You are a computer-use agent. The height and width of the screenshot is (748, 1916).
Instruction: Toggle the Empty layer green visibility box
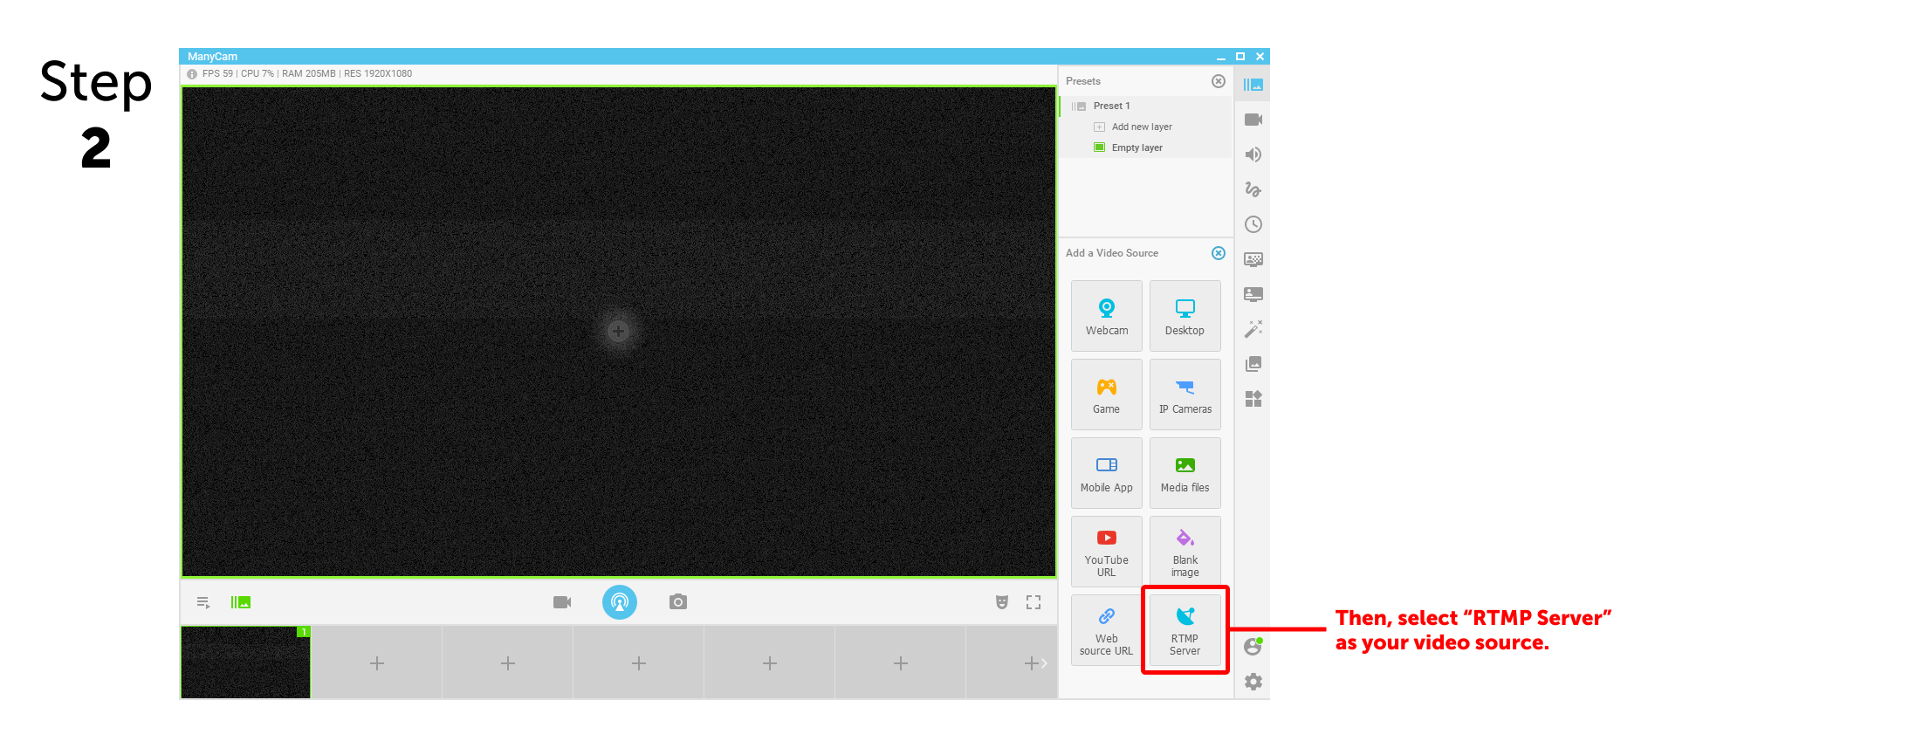coord(1100,148)
